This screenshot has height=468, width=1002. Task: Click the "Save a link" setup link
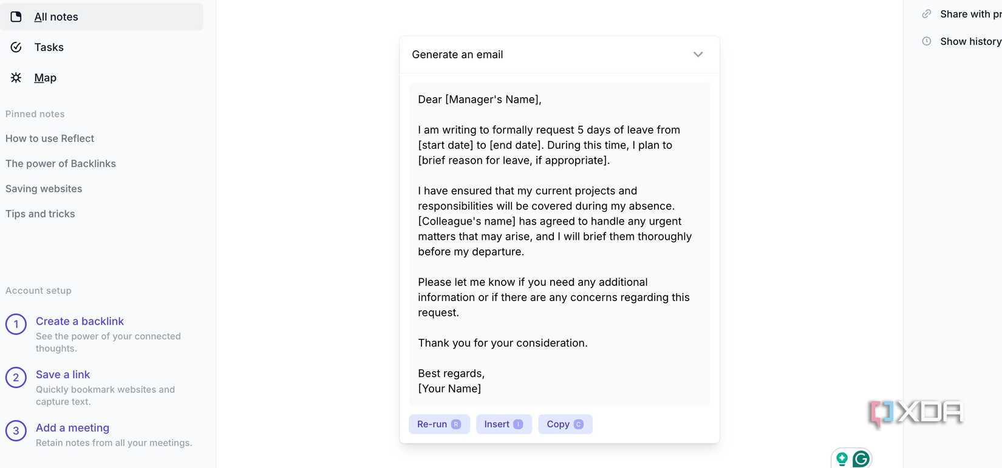(63, 375)
